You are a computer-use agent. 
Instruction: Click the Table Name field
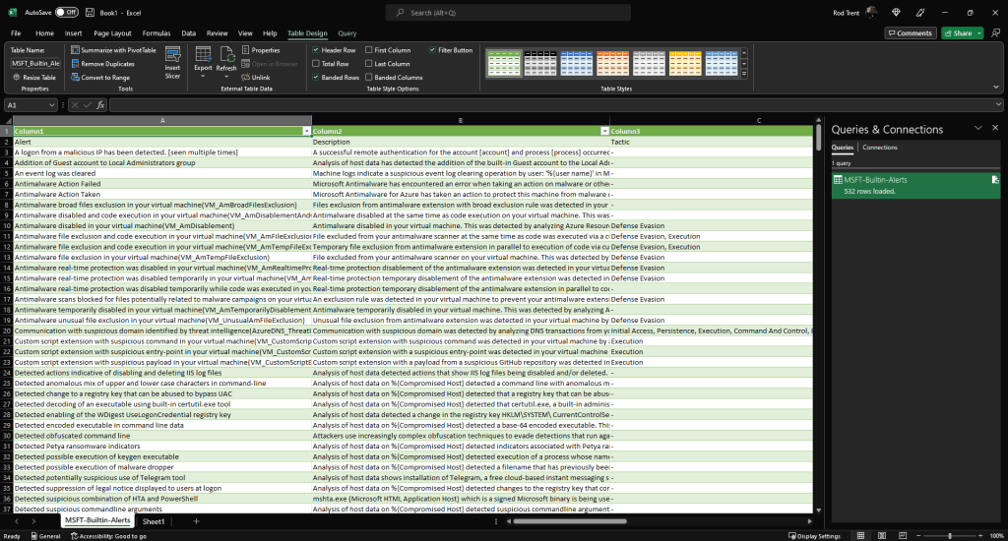36,64
